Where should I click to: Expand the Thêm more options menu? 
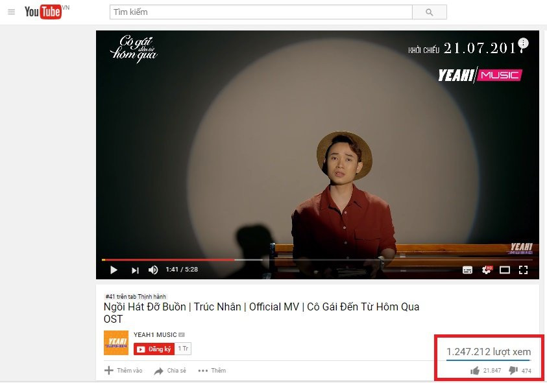pyautogui.click(x=212, y=371)
